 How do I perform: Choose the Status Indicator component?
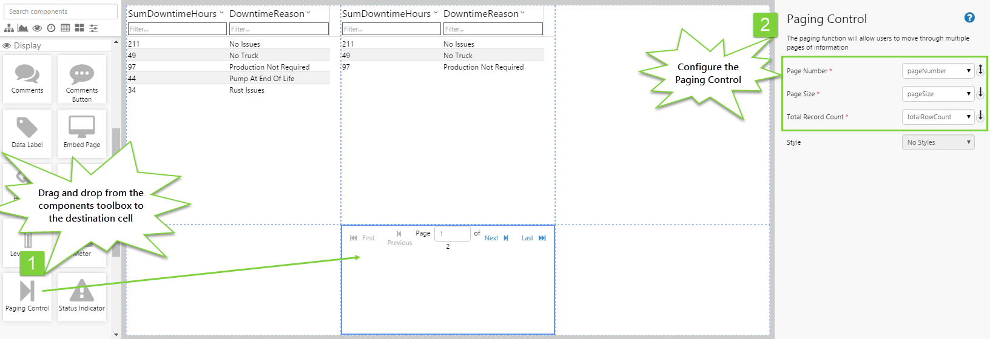(82, 297)
